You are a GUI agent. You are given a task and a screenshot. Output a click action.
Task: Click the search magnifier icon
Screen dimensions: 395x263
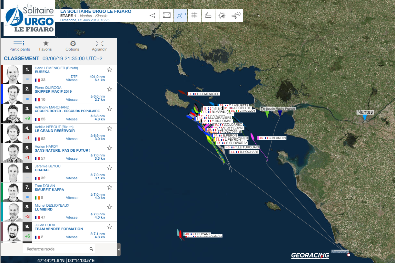pyautogui.click(x=91, y=249)
